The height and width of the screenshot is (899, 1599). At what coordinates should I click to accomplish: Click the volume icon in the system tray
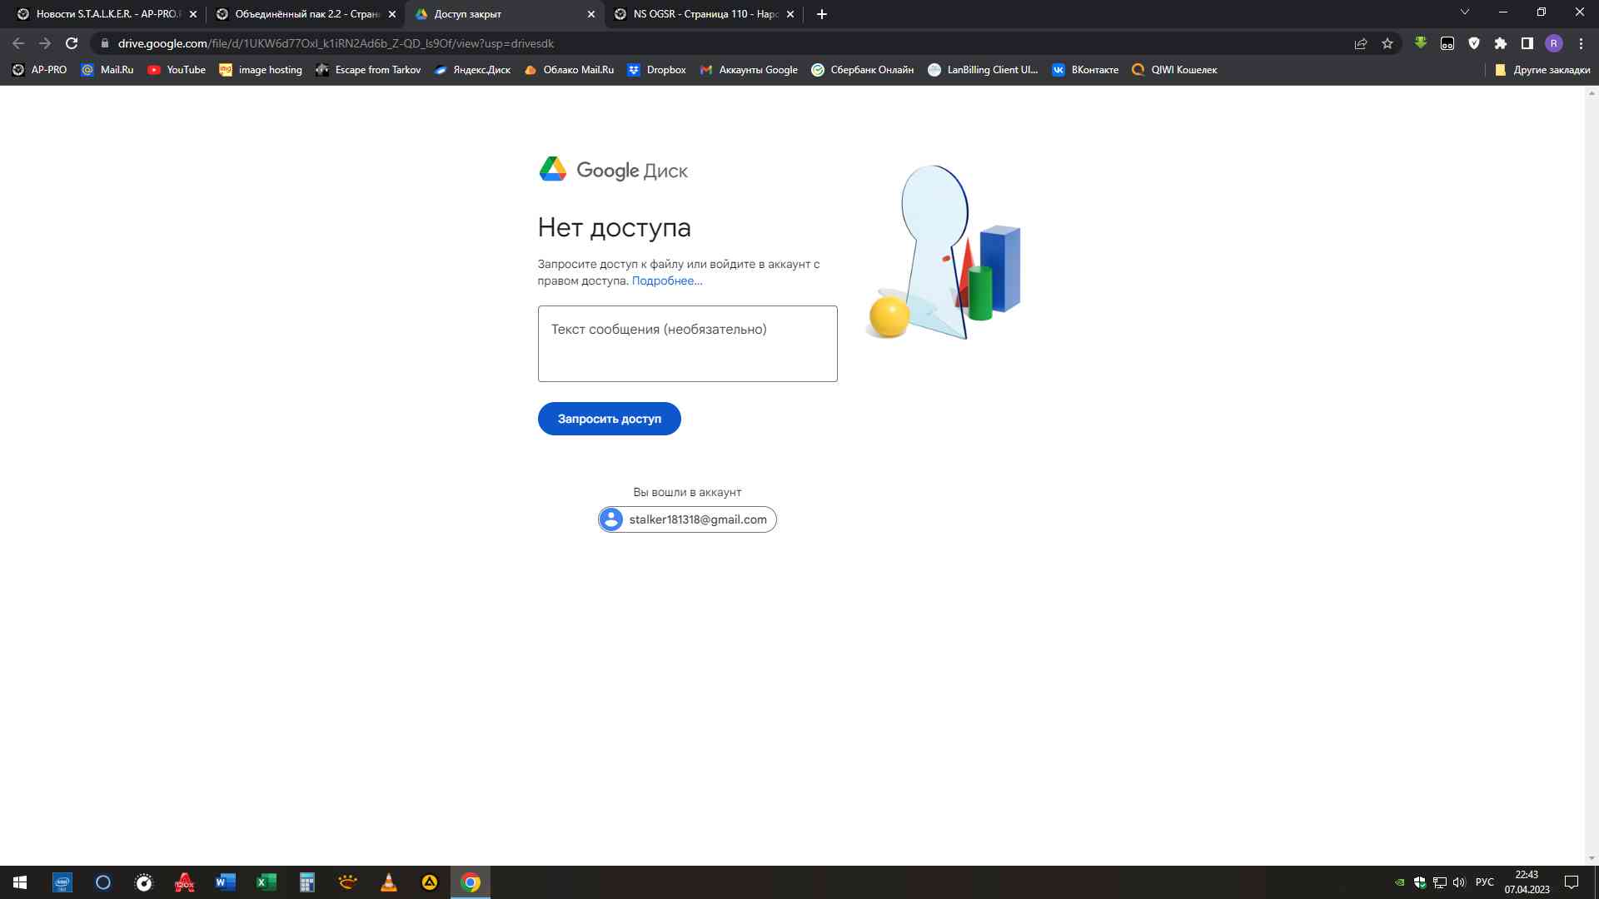click(x=1459, y=882)
